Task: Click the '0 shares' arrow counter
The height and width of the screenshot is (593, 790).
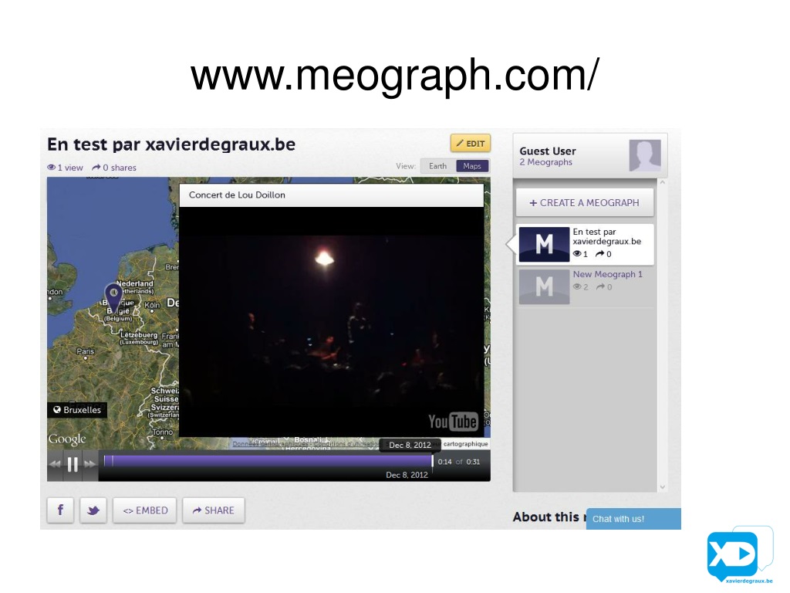Action: [114, 168]
